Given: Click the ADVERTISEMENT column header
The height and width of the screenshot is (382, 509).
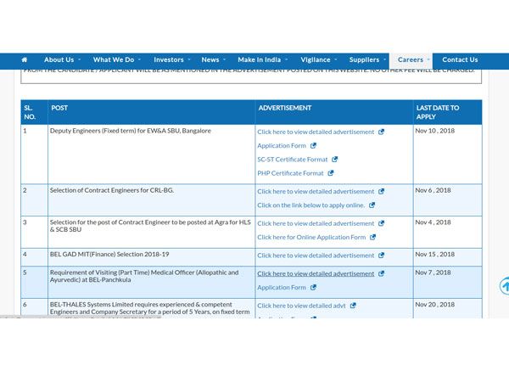Looking at the screenshot, I should (x=285, y=108).
